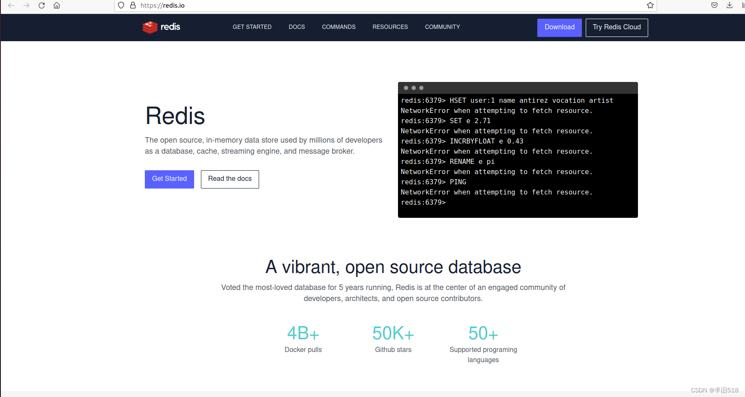Click the first terminal window dot
Viewport: 745px width, 397px height.
pos(406,88)
